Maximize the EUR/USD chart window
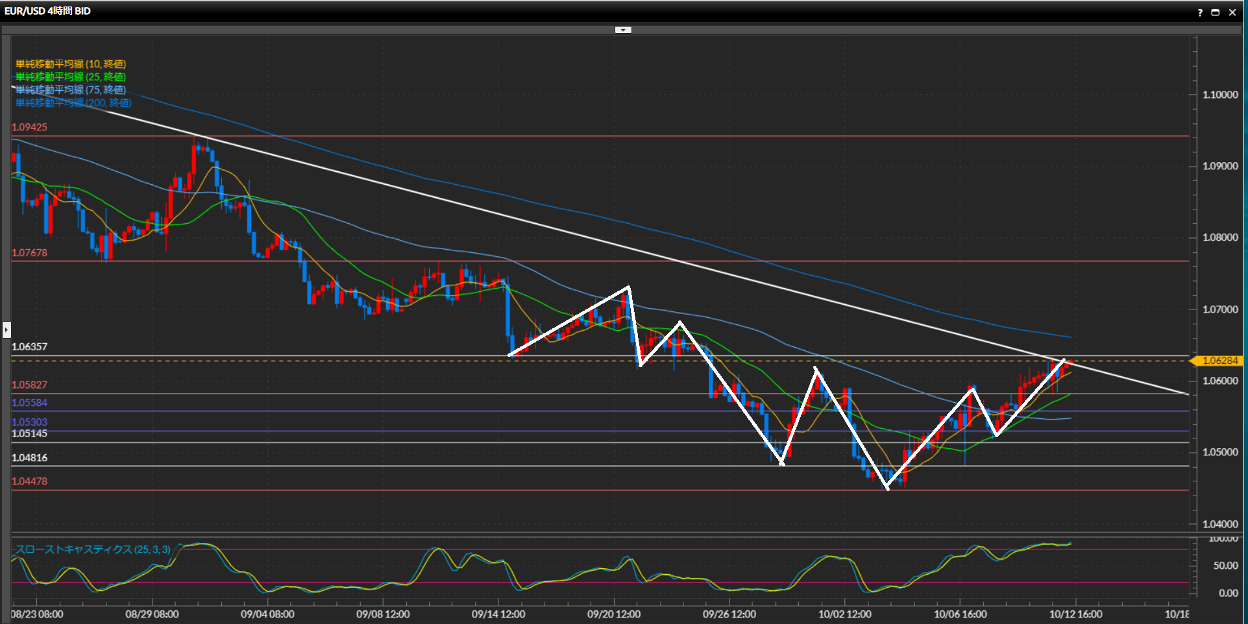This screenshot has width=1248, height=624. pos(1216,12)
